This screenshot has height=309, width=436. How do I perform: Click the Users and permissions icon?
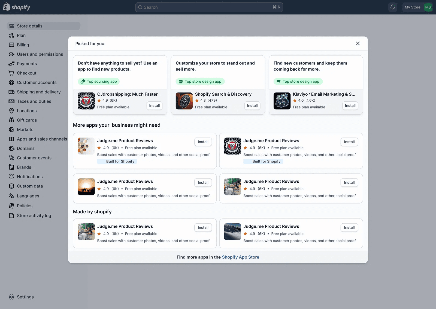point(11,54)
